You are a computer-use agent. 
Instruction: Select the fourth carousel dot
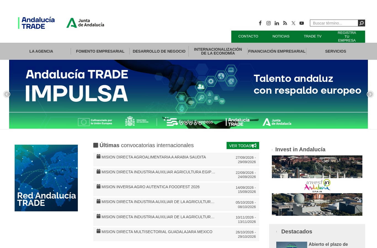point(191,124)
